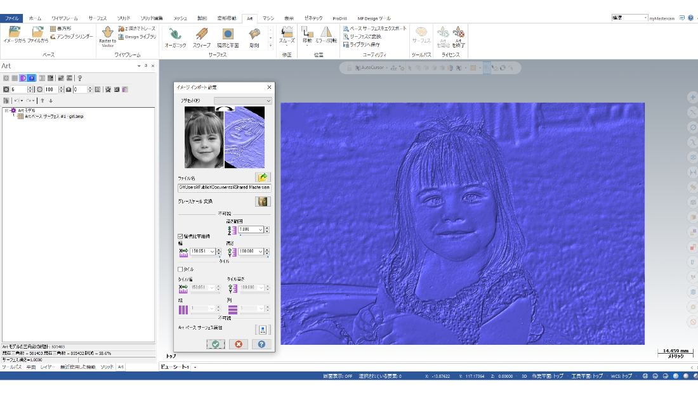Image resolution: width=698 pixels, height=393 pixels.
Task: Open the 高さ範囲 value dropdown
Action: click(x=260, y=229)
